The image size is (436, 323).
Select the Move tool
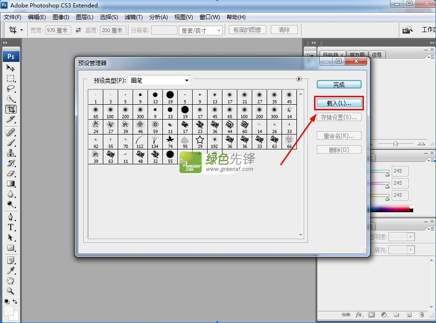(x=11, y=67)
